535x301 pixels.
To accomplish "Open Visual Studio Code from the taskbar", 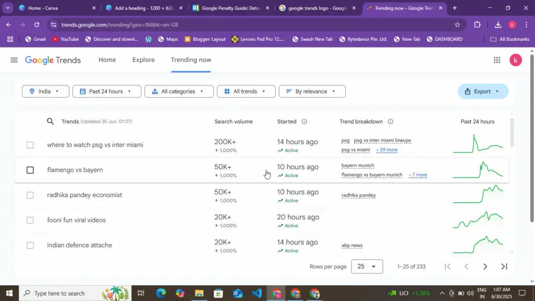I will click(x=257, y=293).
